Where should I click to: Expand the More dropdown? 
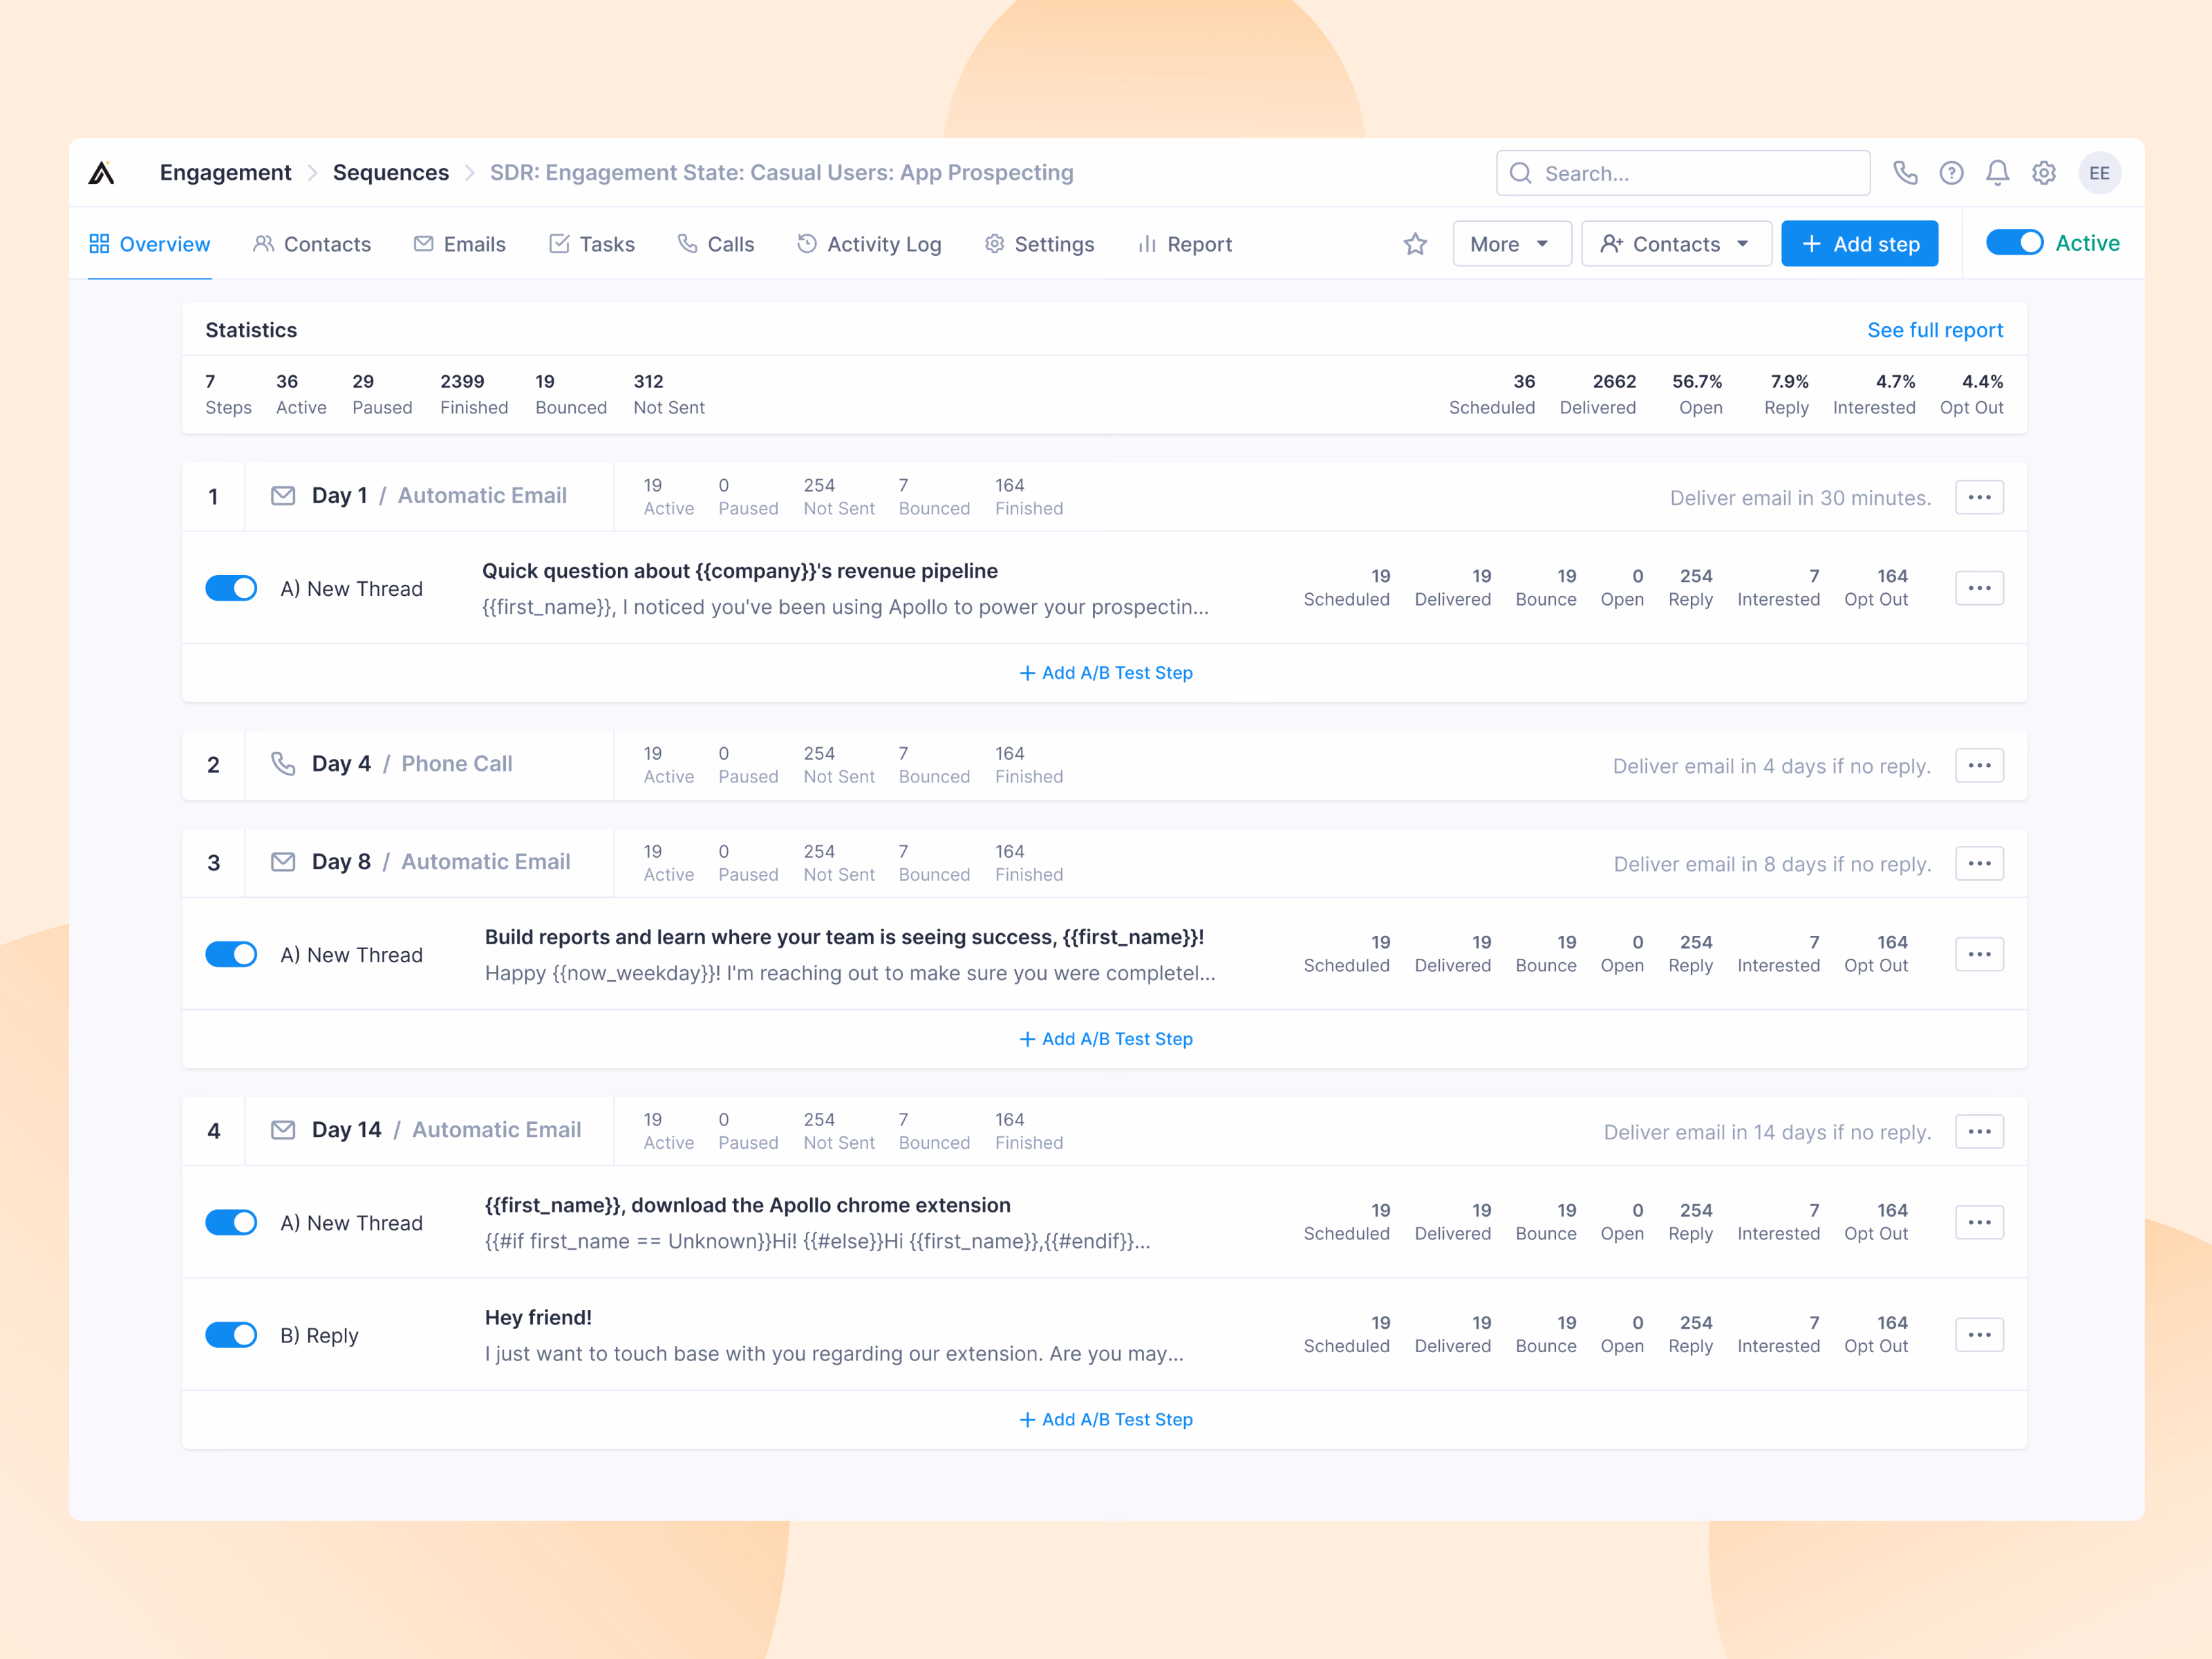[x=1511, y=244]
